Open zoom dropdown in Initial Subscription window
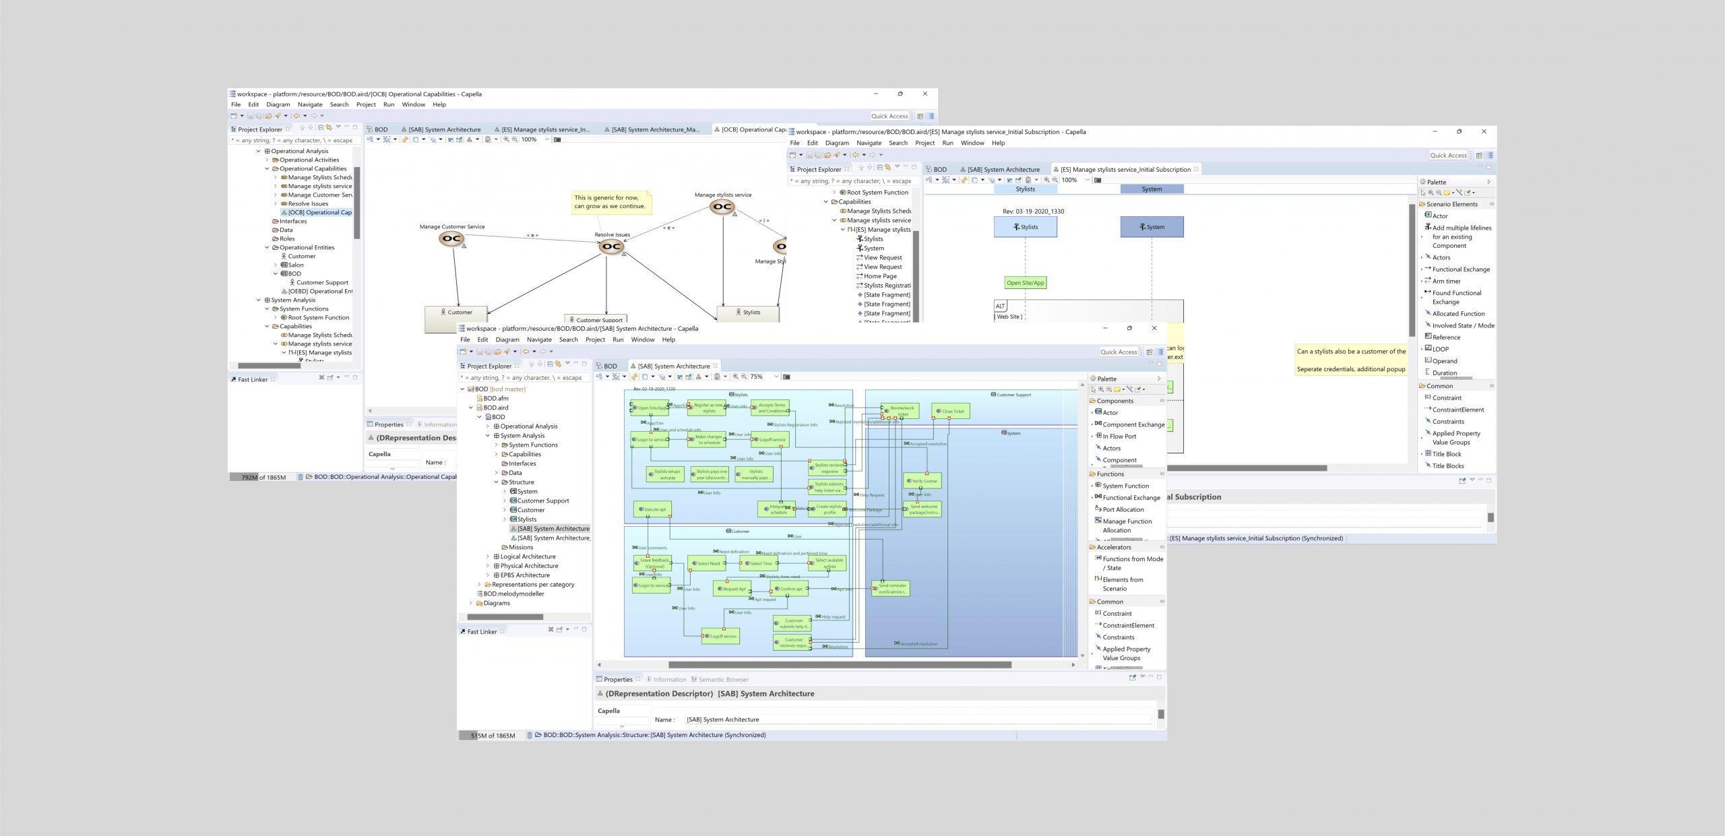The width and height of the screenshot is (1725, 836). point(1088,180)
